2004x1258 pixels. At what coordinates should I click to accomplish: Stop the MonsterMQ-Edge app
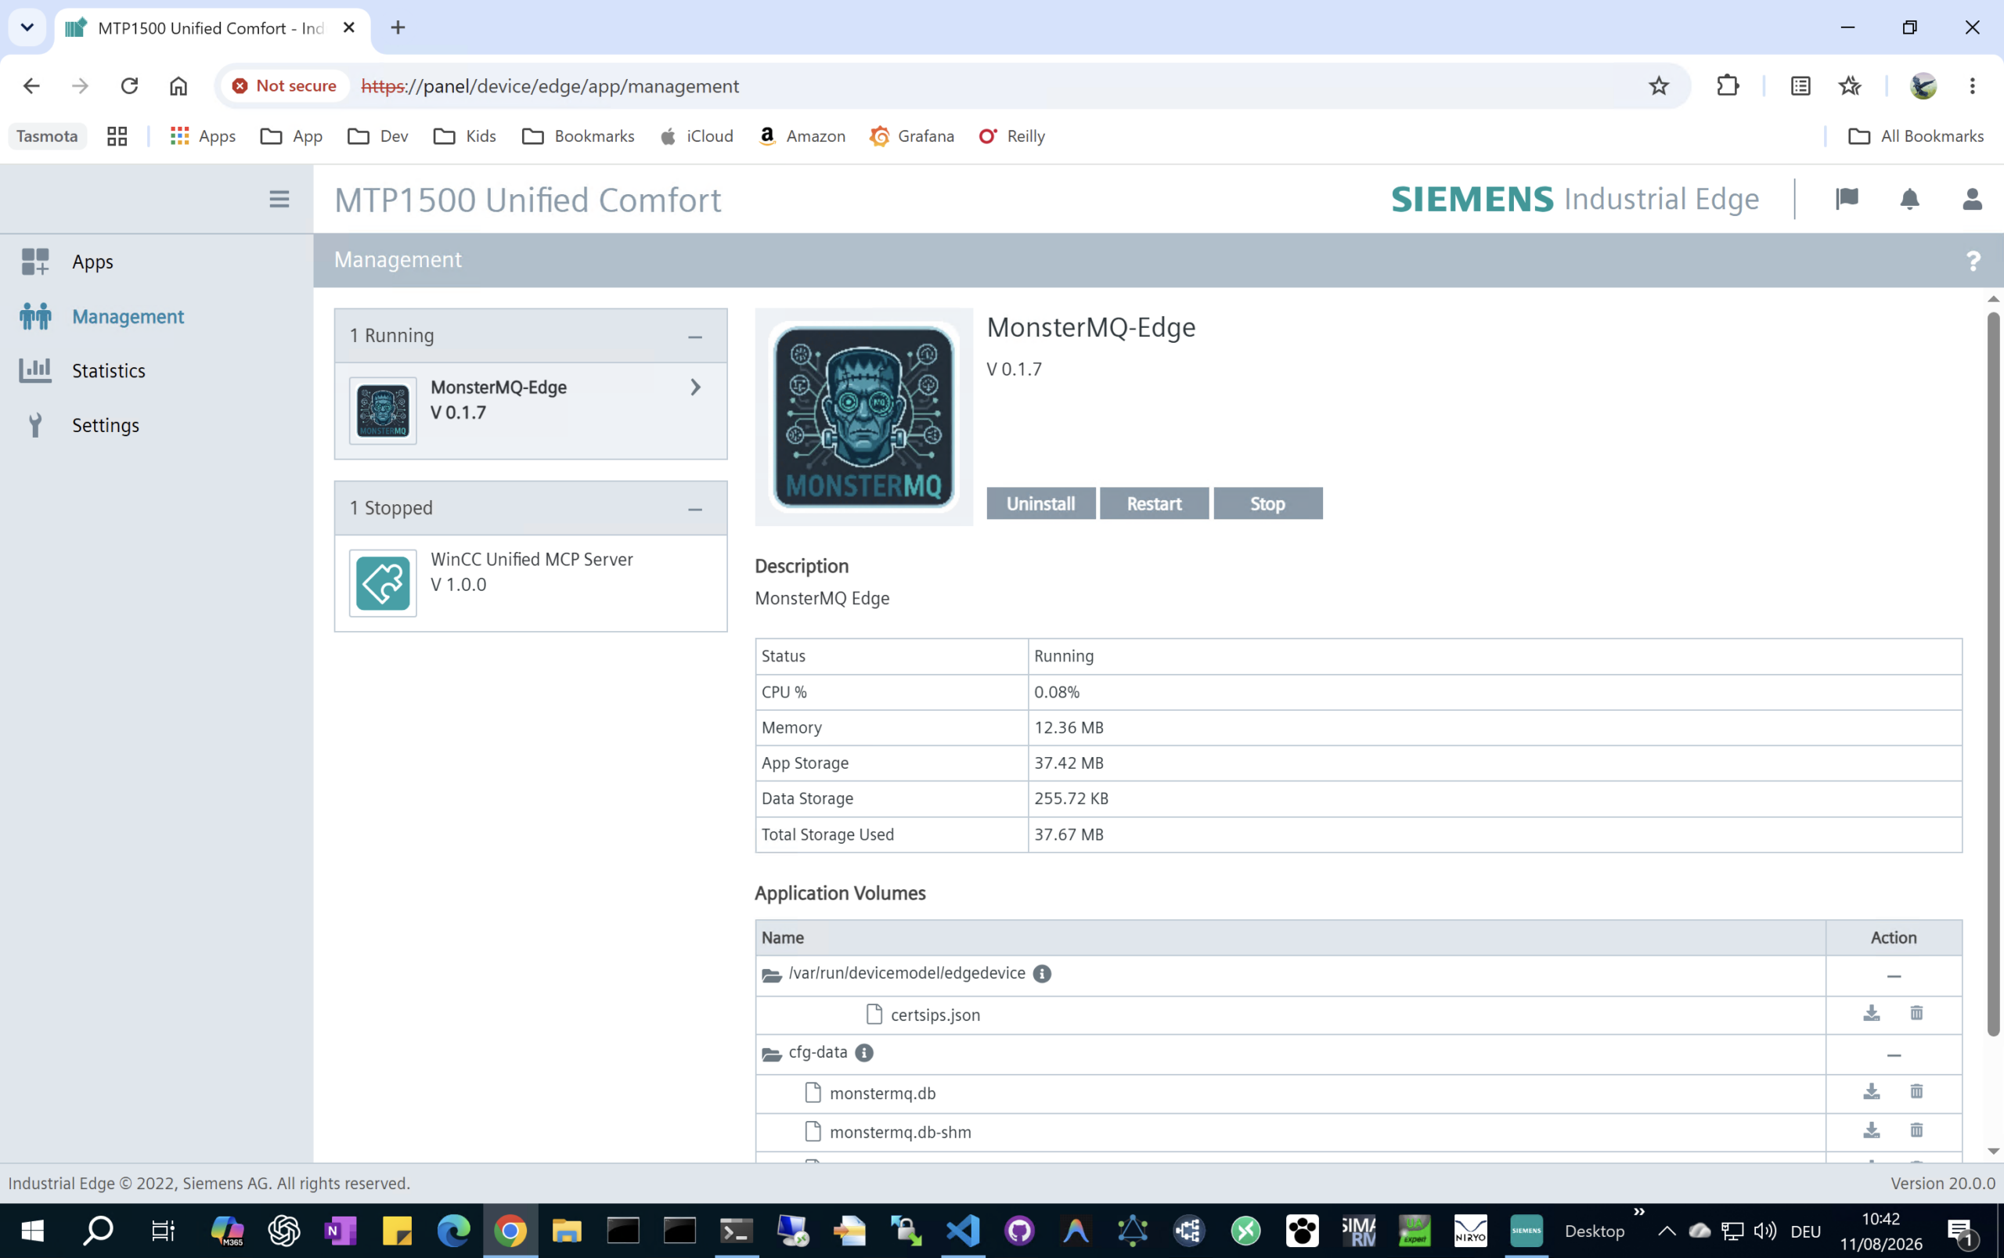click(1267, 503)
